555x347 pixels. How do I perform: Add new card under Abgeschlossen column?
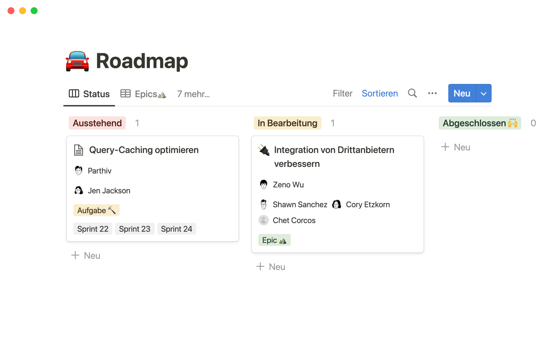click(x=456, y=147)
